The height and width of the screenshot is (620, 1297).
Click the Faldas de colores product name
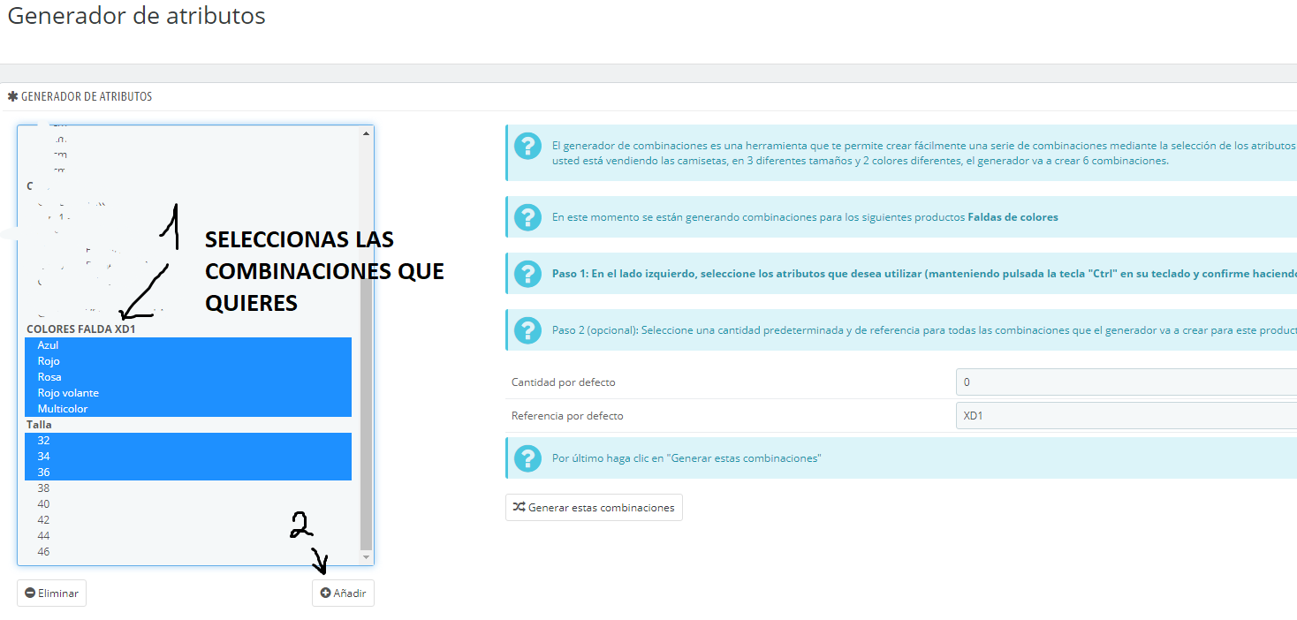(1013, 217)
